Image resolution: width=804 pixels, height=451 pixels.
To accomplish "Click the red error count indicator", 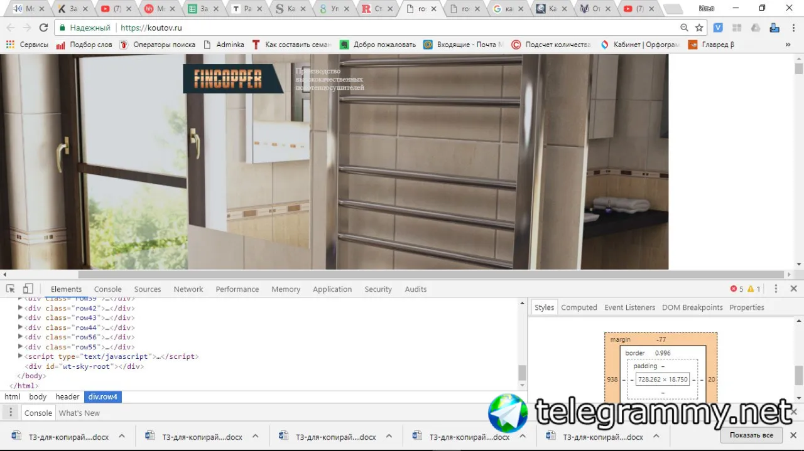I will (x=736, y=289).
